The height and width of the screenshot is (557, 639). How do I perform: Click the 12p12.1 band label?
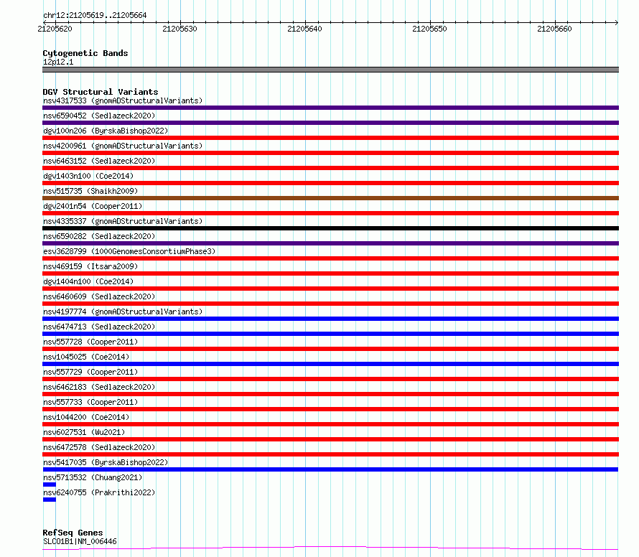[58, 62]
